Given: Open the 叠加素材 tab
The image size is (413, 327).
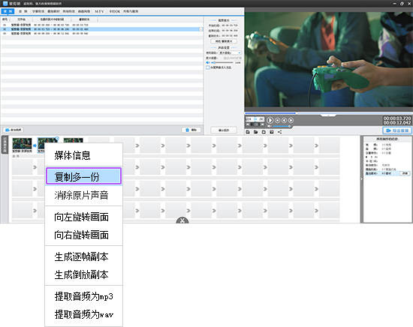Looking at the screenshot, I should point(53,11).
